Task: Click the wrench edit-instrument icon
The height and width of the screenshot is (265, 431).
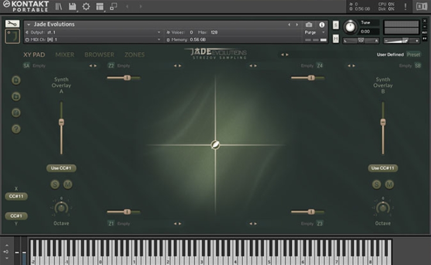Action: (12, 24)
